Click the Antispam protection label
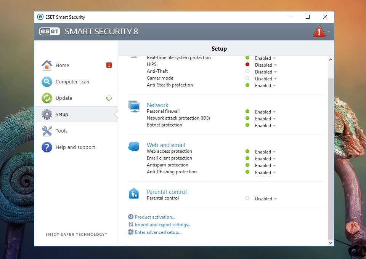Screen dimensions: 366x259 (x=167, y=165)
